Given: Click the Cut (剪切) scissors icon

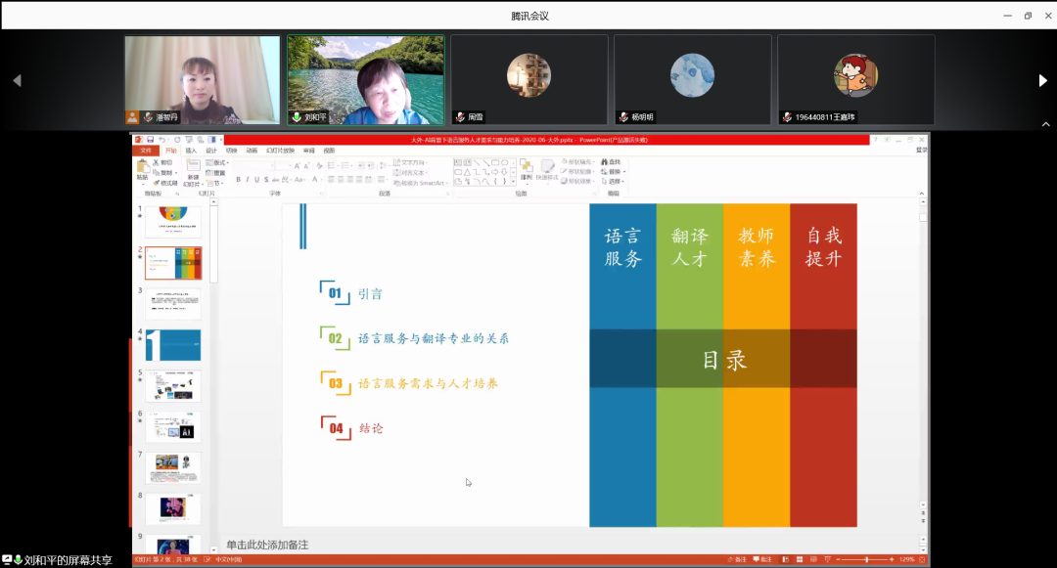Looking at the screenshot, I should [x=156, y=162].
